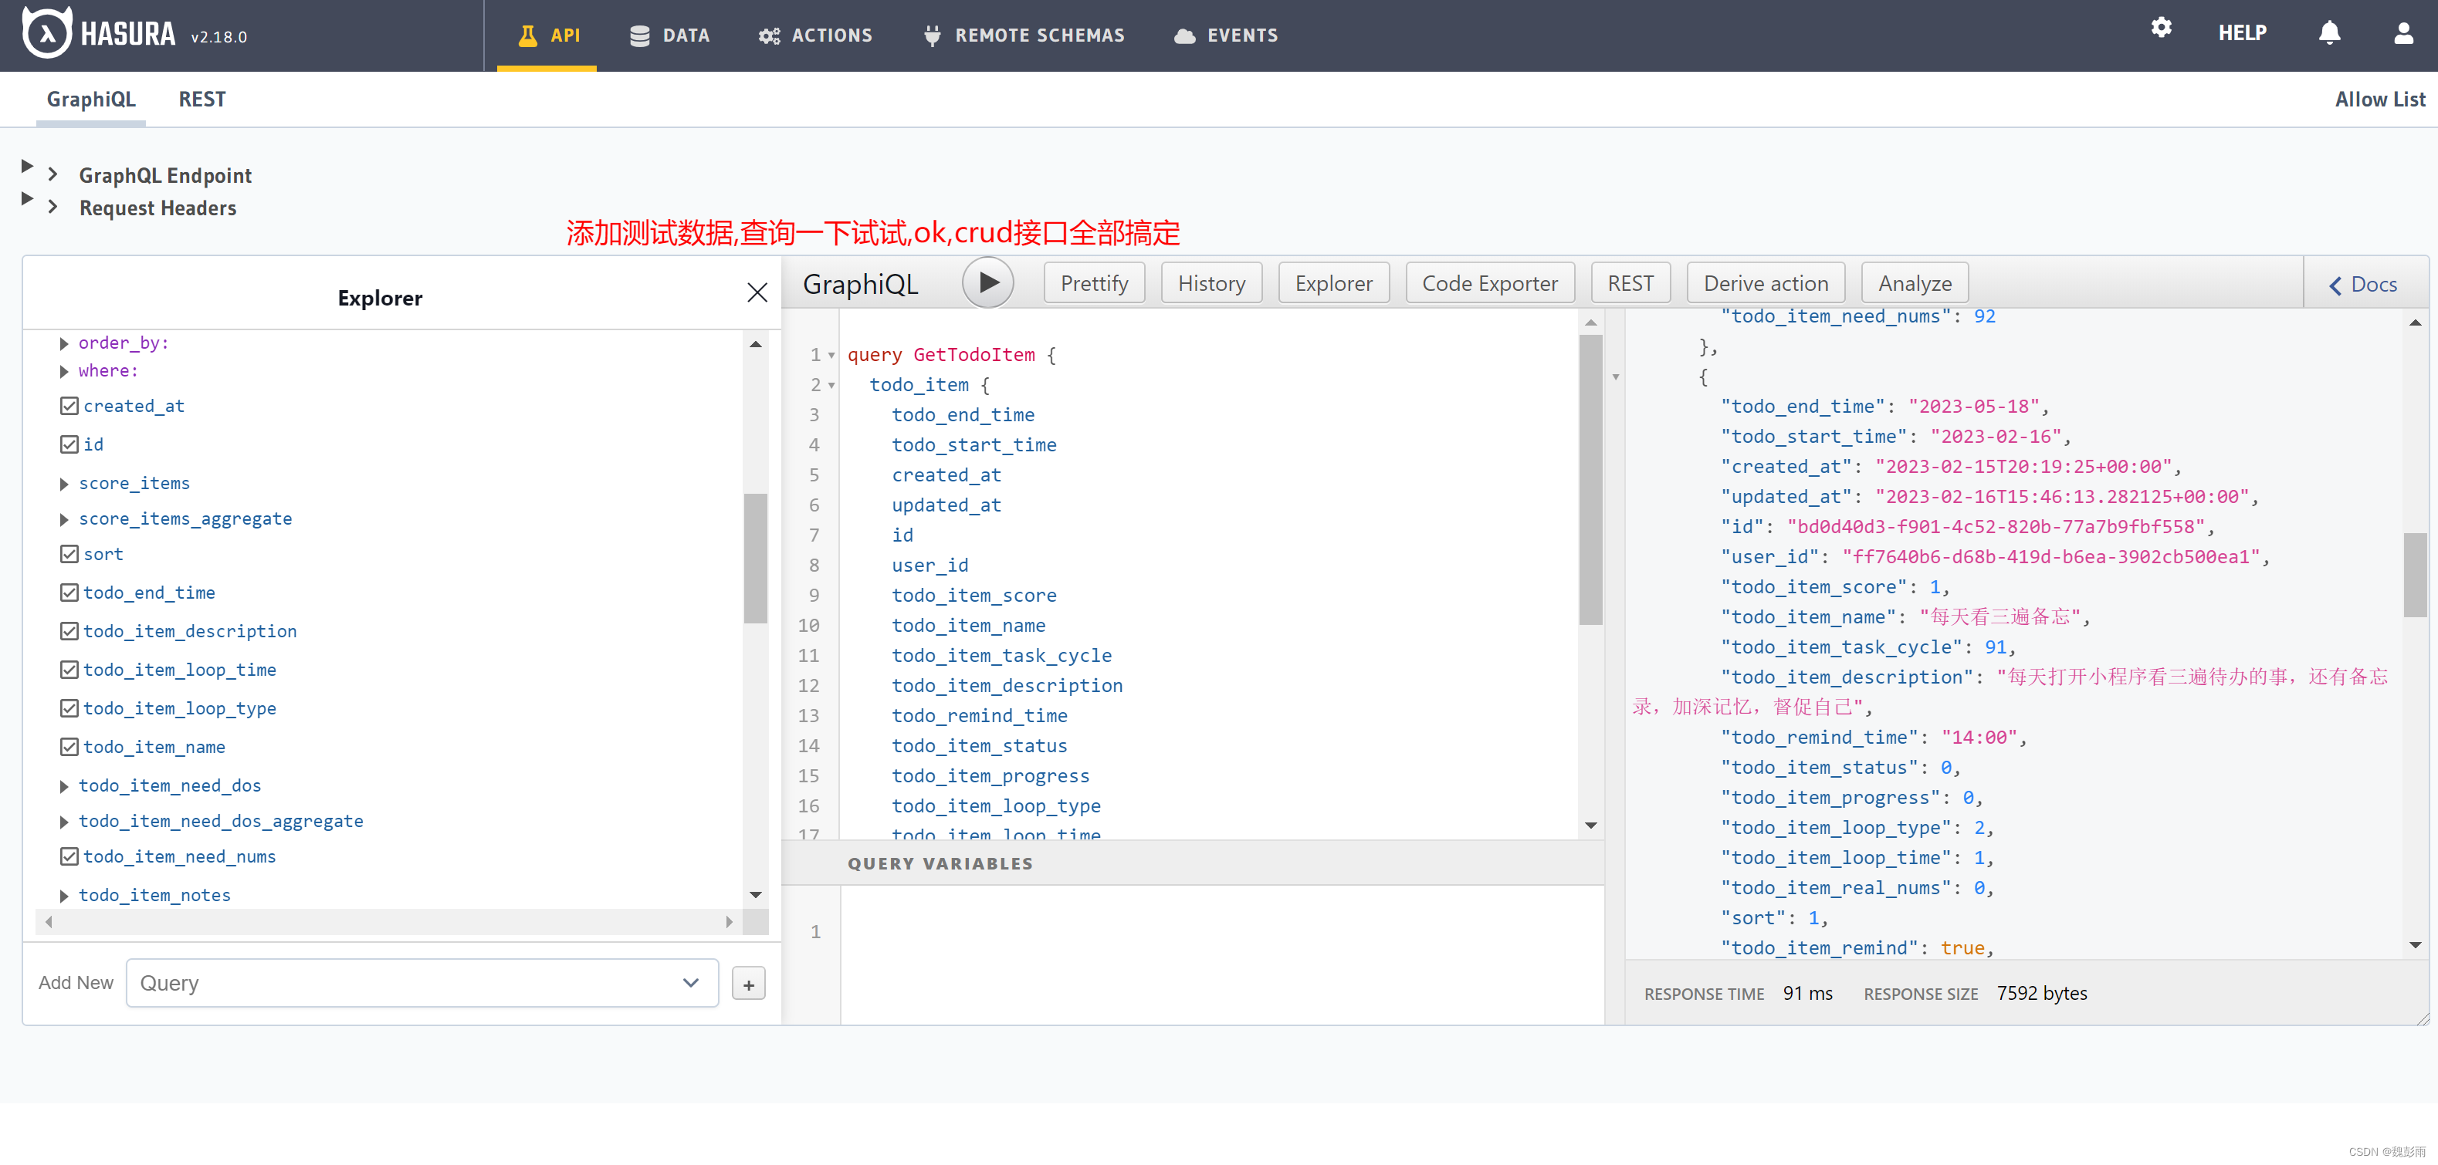Viewport: 2438px width, 1165px height.
Task: Run the GraphiQL query with play button
Action: point(987,282)
